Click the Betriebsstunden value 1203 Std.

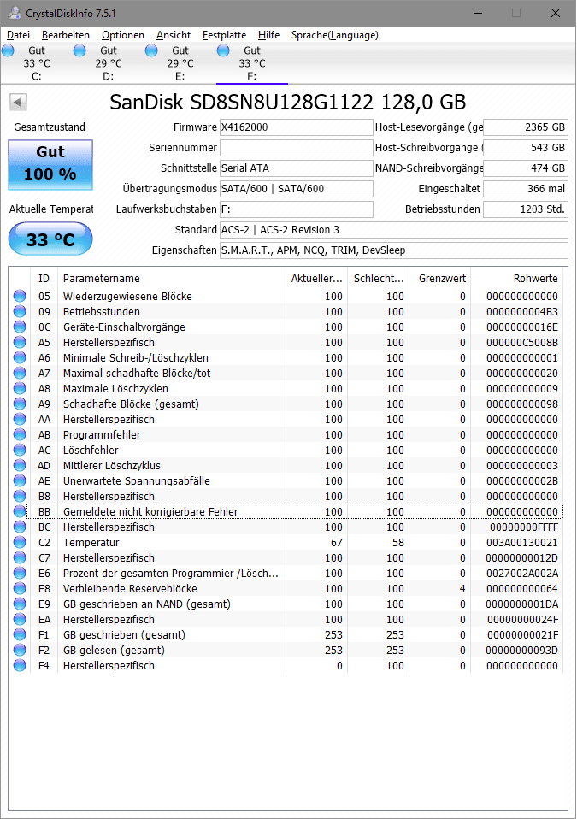(526, 209)
